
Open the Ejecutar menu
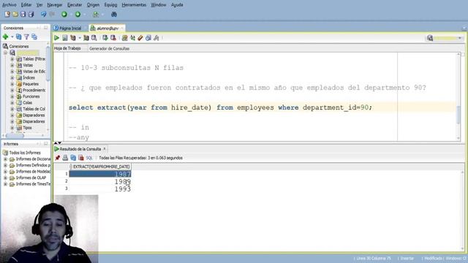pyautogui.click(x=75, y=5)
